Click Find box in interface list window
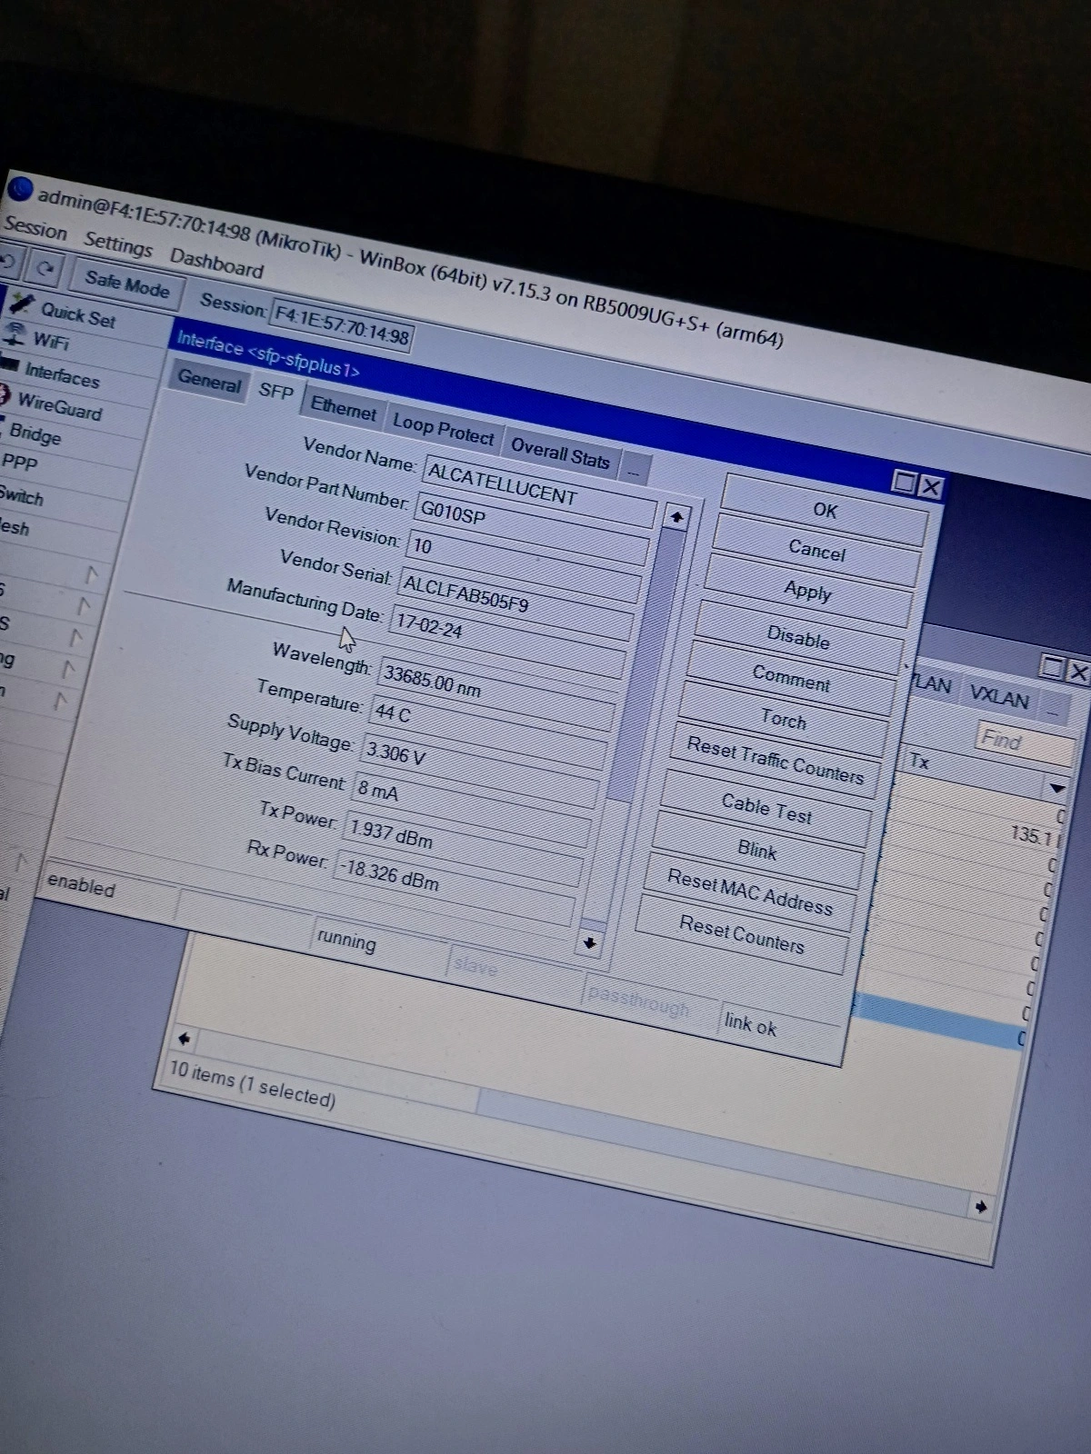Viewport: 1091px width, 1454px height. click(1026, 744)
